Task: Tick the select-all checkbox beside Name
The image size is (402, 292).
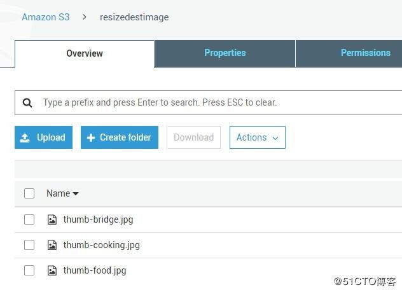Action: coord(29,193)
